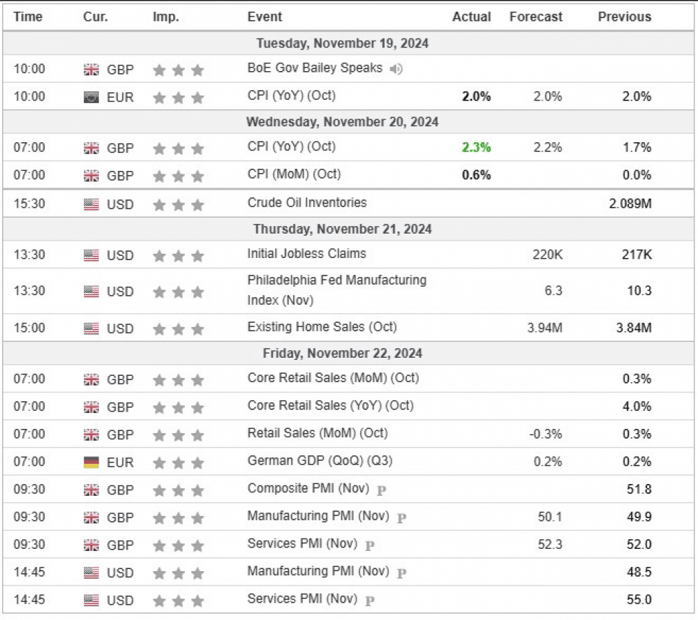
Task: Click the US flag in the 14:45 Services PMI row
Action: [x=91, y=600]
